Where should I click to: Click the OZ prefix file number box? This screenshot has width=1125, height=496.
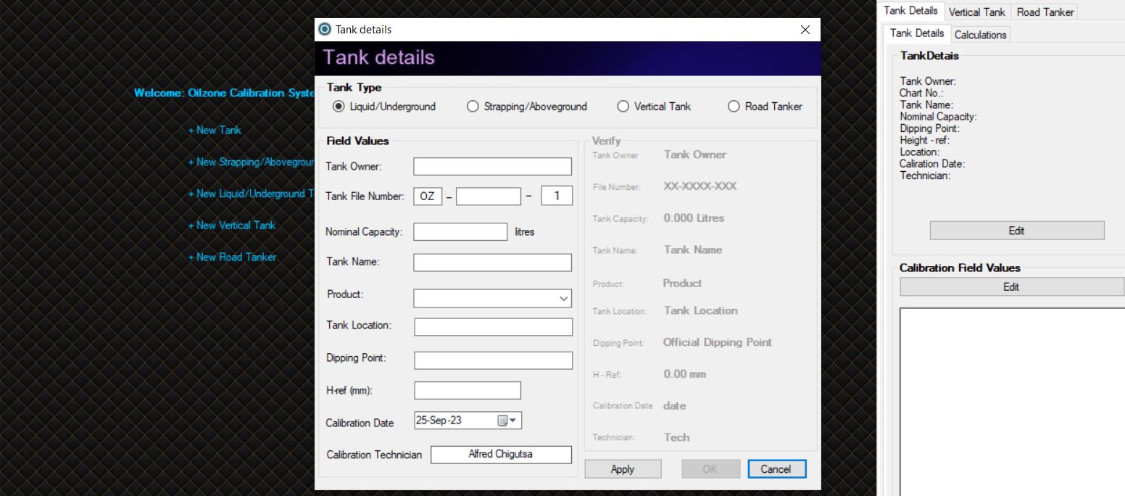click(x=428, y=196)
